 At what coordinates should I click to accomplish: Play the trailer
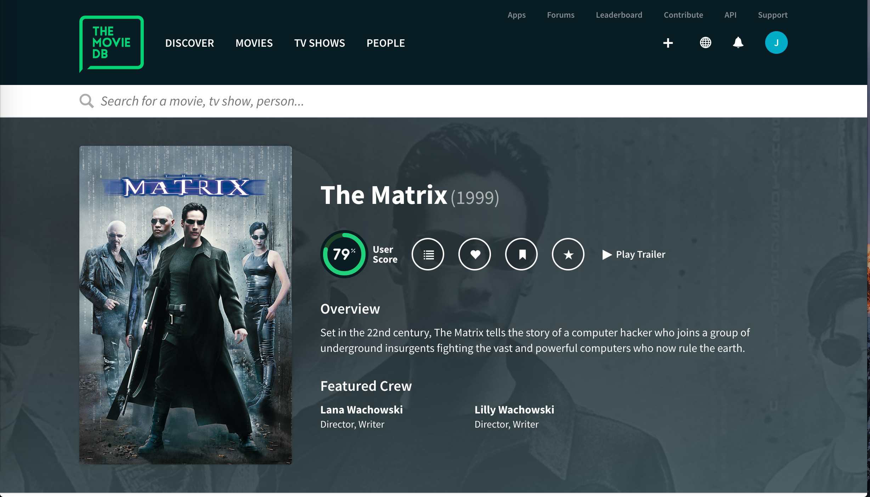(634, 255)
